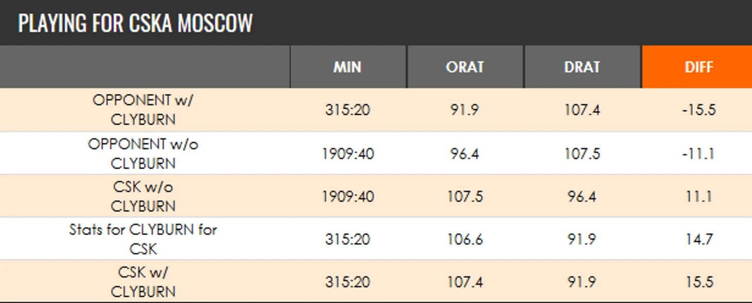Click the Playing for CSKA Moscow title
This screenshot has width=752, height=303.
(x=135, y=23)
